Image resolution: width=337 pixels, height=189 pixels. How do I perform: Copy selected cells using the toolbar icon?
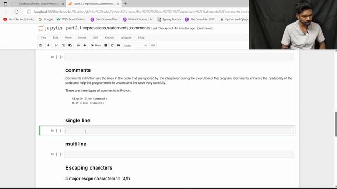pos(63,46)
